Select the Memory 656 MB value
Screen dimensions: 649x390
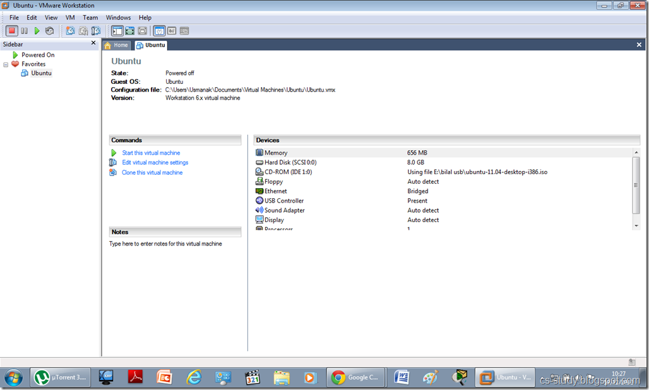coord(417,153)
